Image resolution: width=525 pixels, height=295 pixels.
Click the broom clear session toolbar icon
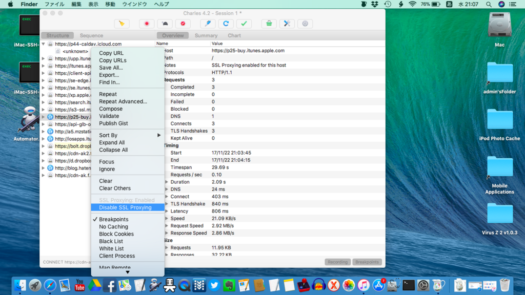tap(122, 24)
